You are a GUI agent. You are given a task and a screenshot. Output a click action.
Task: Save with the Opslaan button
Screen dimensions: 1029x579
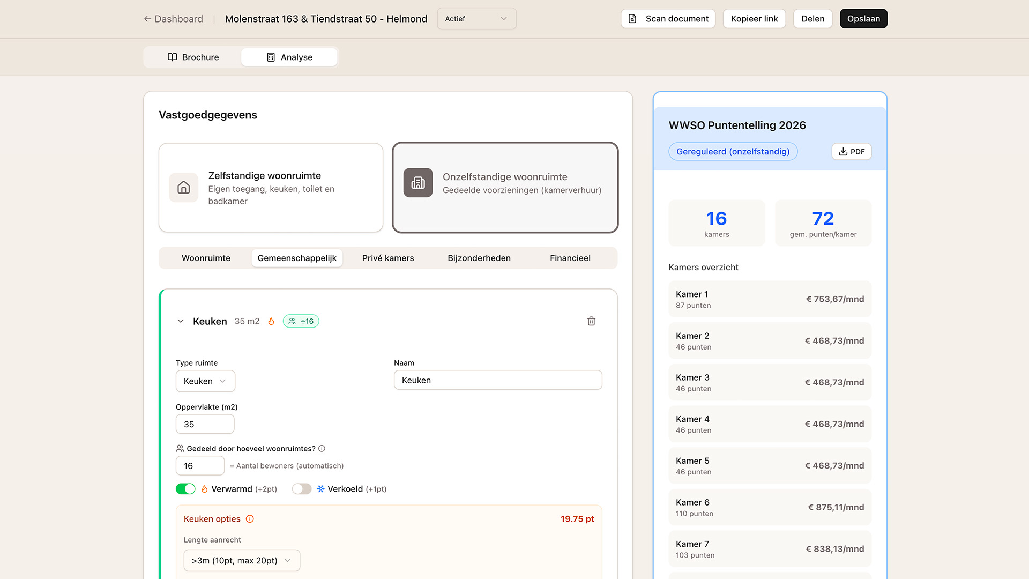(x=863, y=19)
